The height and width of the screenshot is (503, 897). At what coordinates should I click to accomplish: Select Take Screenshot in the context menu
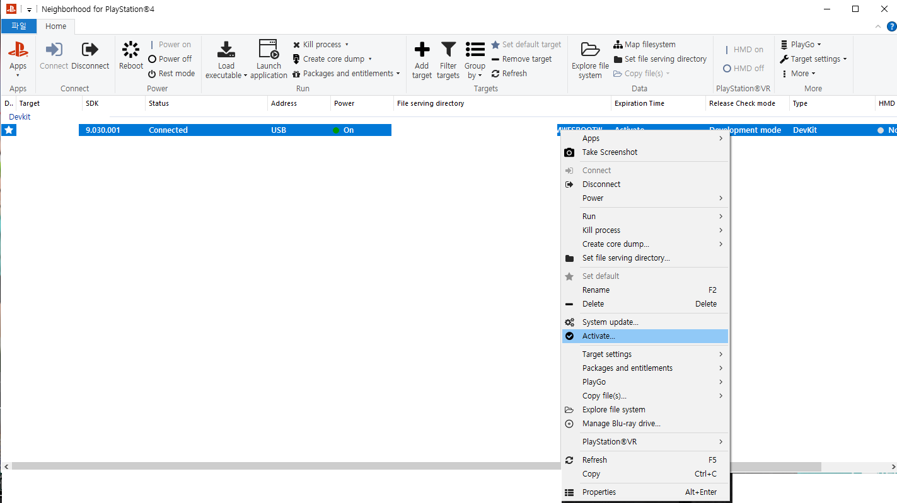pyautogui.click(x=610, y=152)
